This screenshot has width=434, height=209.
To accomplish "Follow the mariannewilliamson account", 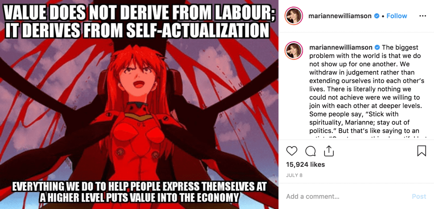I will pyautogui.click(x=397, y=16).
